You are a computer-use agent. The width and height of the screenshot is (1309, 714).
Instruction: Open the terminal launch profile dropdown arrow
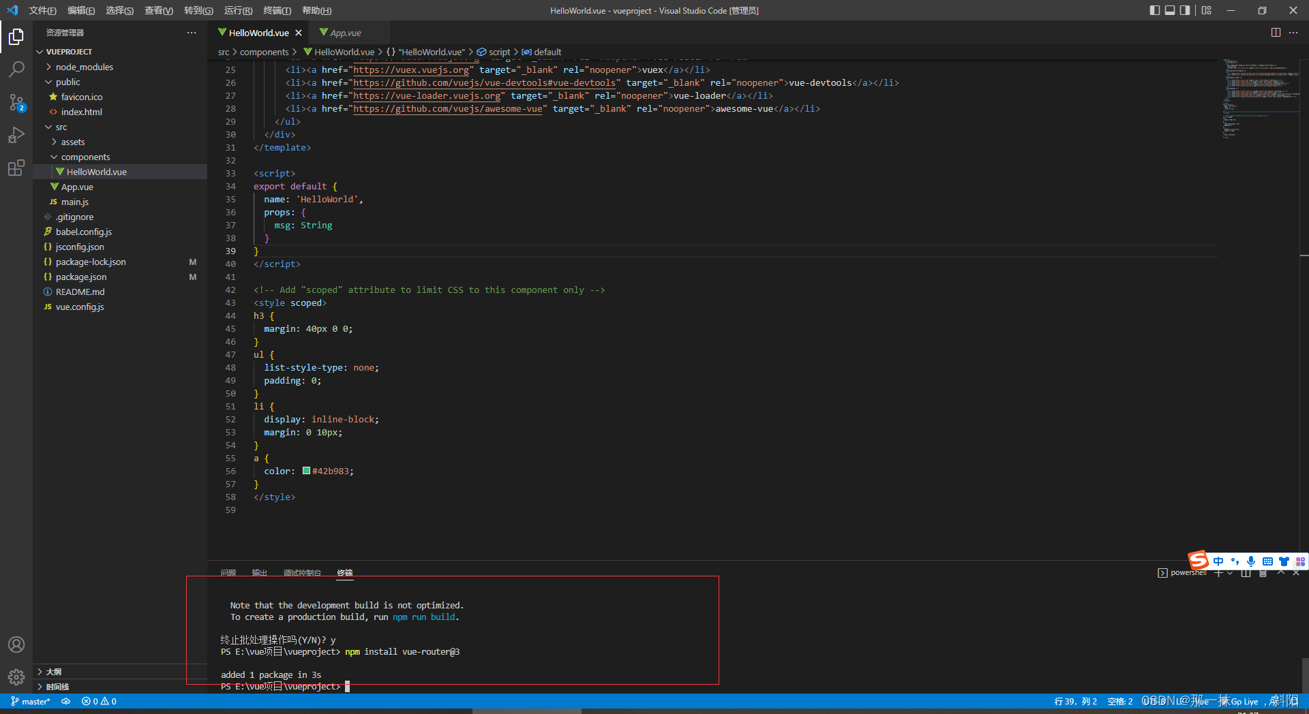tap(1230, 573)
